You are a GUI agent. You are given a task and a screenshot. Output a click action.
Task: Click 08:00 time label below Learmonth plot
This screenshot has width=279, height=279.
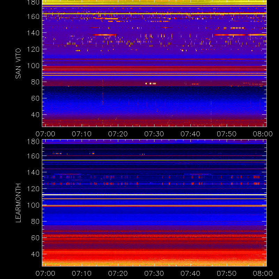[x=263, y=273]
